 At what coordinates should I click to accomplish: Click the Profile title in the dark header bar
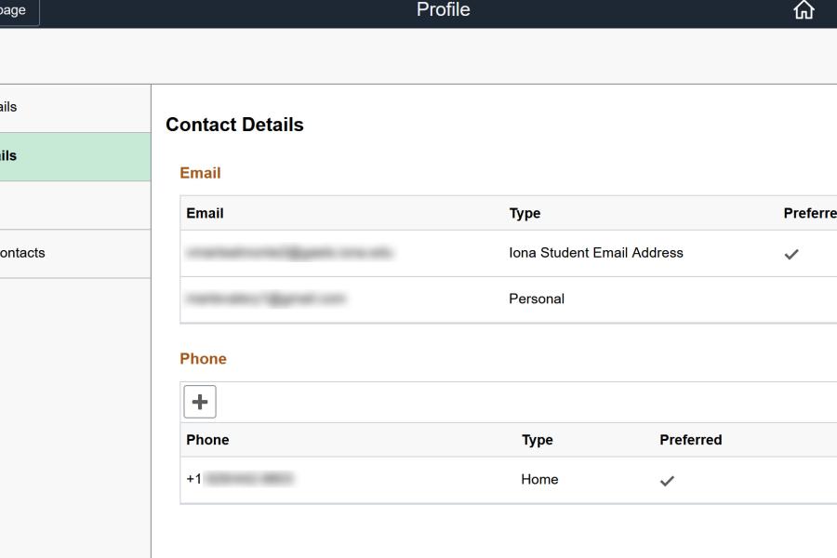pos(443,10)
